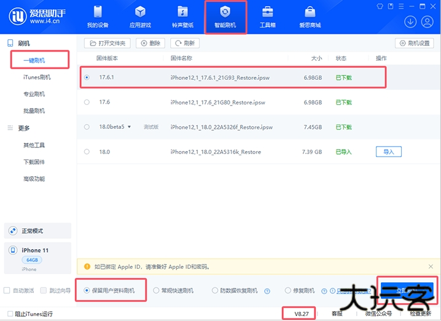This screenshot has width=441, height=321.
Task: Choose 防数据恢复刷机 option
Action: click(235, 290)
